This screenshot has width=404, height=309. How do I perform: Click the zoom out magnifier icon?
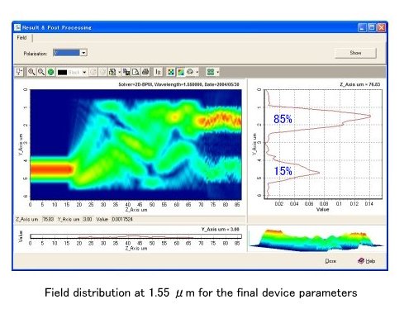click(41, 72)
